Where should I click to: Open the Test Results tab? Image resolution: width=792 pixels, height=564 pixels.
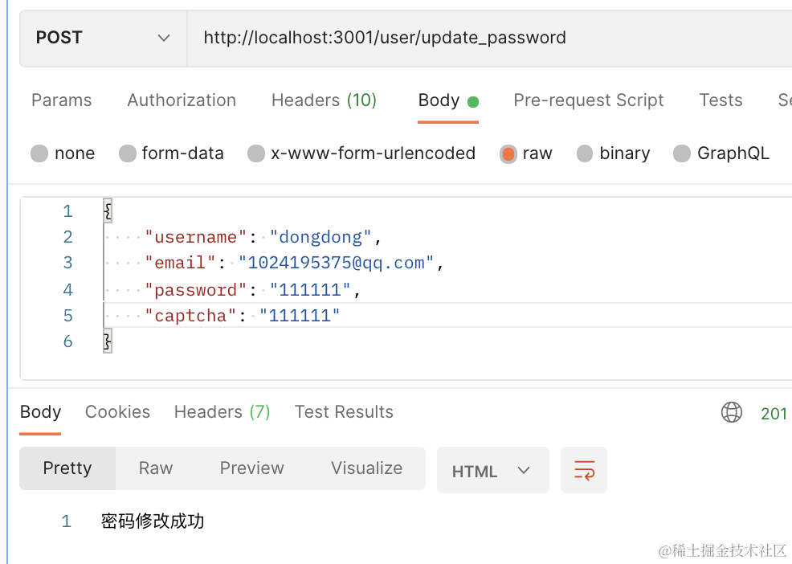pyautogui.click(x=344, y=412)
